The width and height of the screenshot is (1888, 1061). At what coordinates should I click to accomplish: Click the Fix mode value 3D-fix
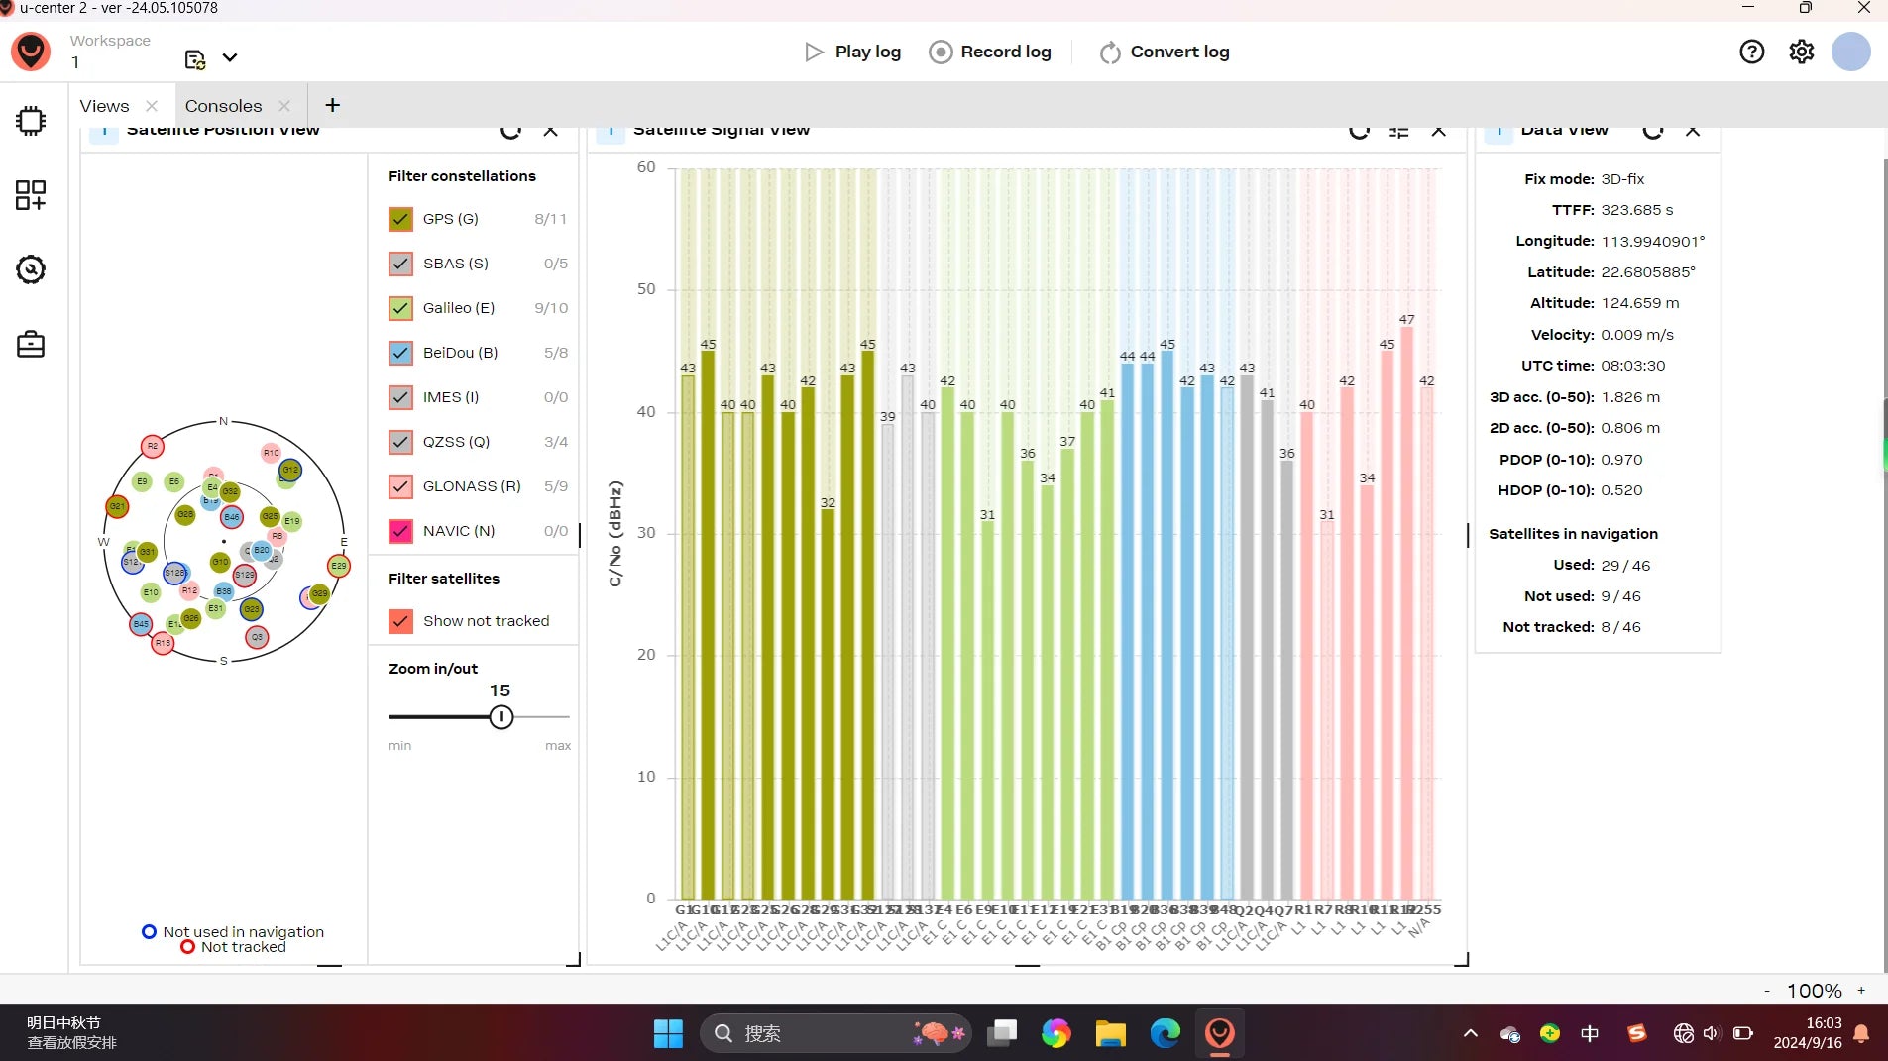click(1622, 179)
